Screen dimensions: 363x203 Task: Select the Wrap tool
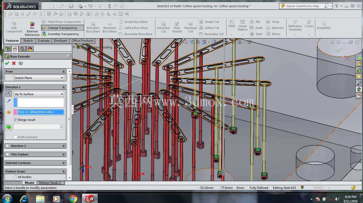point(273,22)
